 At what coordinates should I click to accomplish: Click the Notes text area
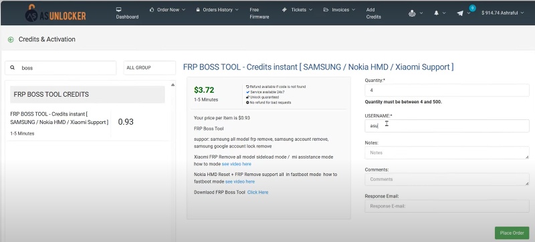447,153
